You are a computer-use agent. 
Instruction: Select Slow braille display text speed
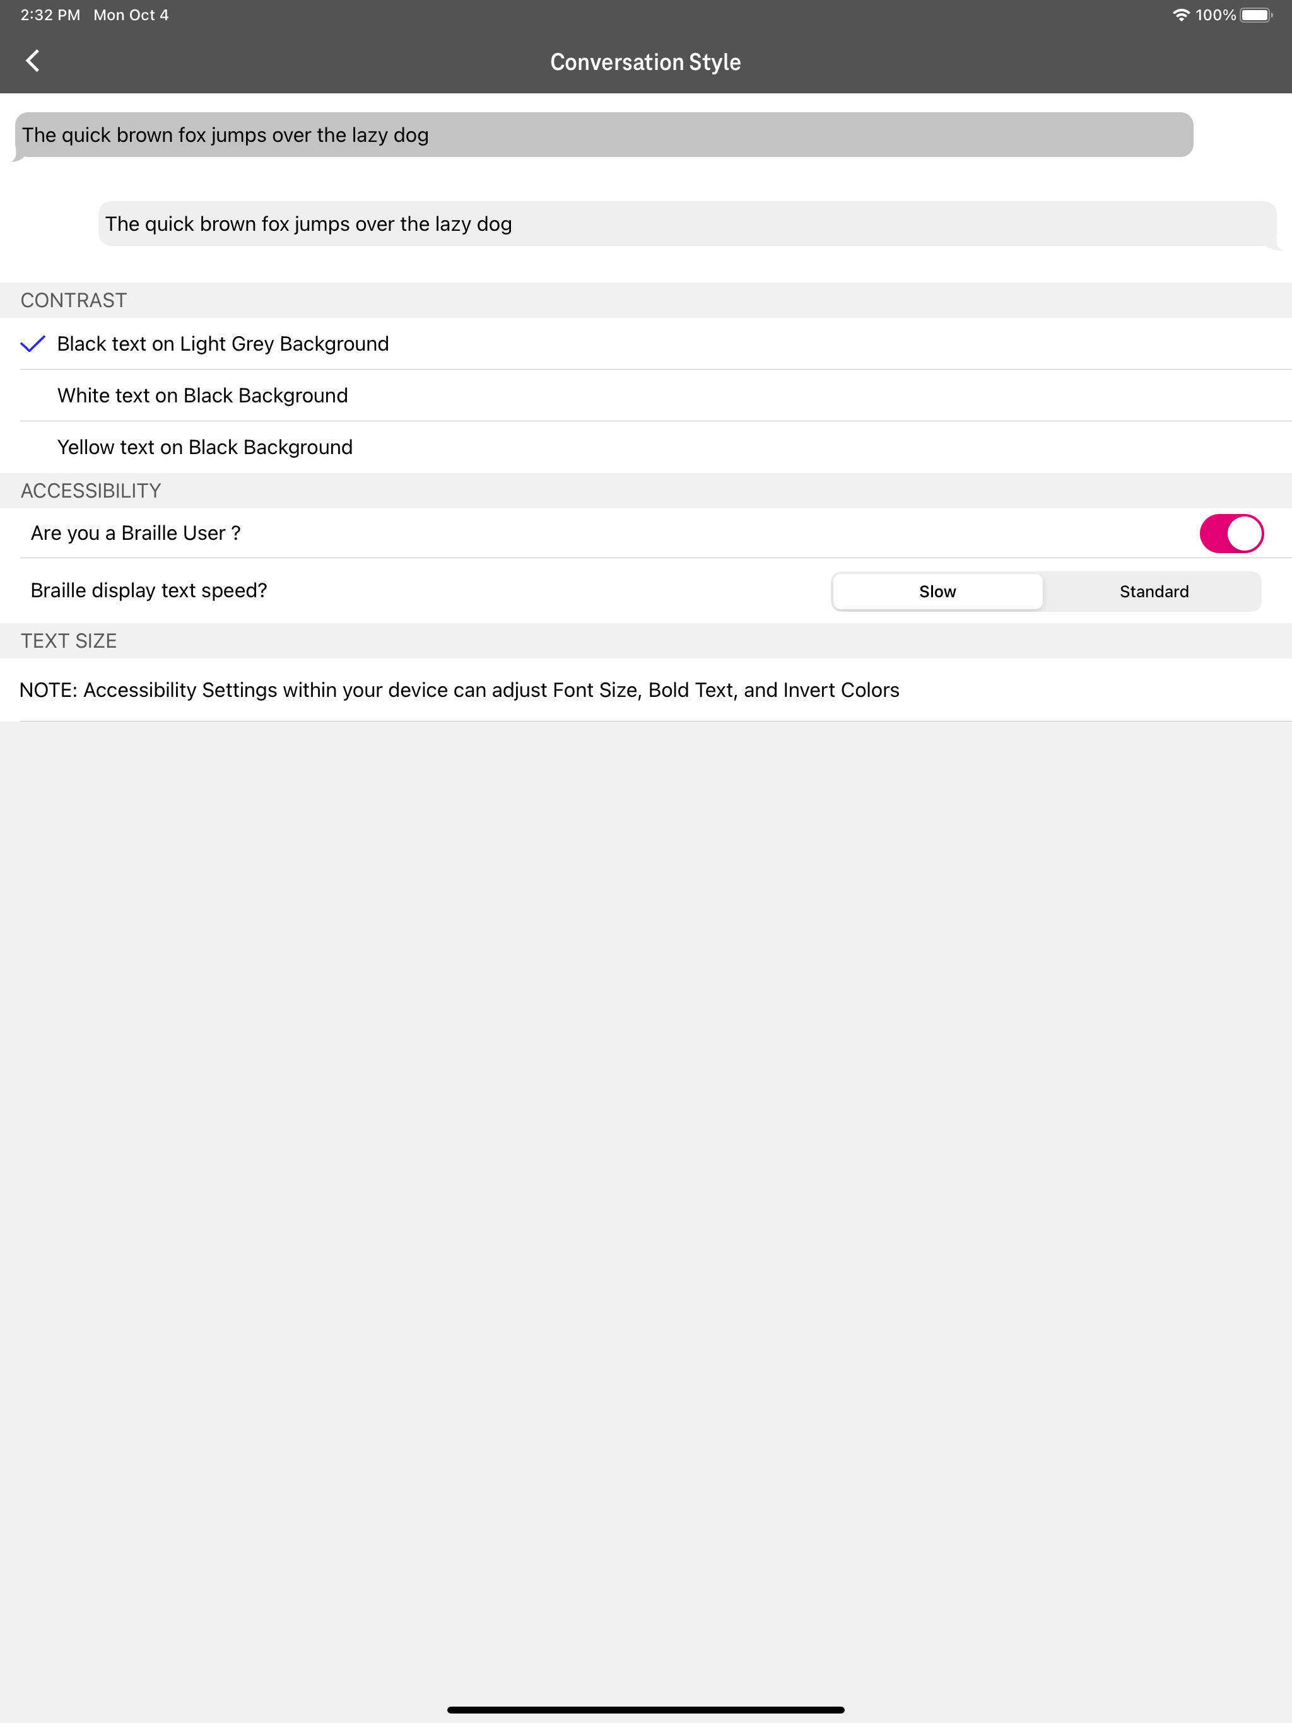[937, 591]
